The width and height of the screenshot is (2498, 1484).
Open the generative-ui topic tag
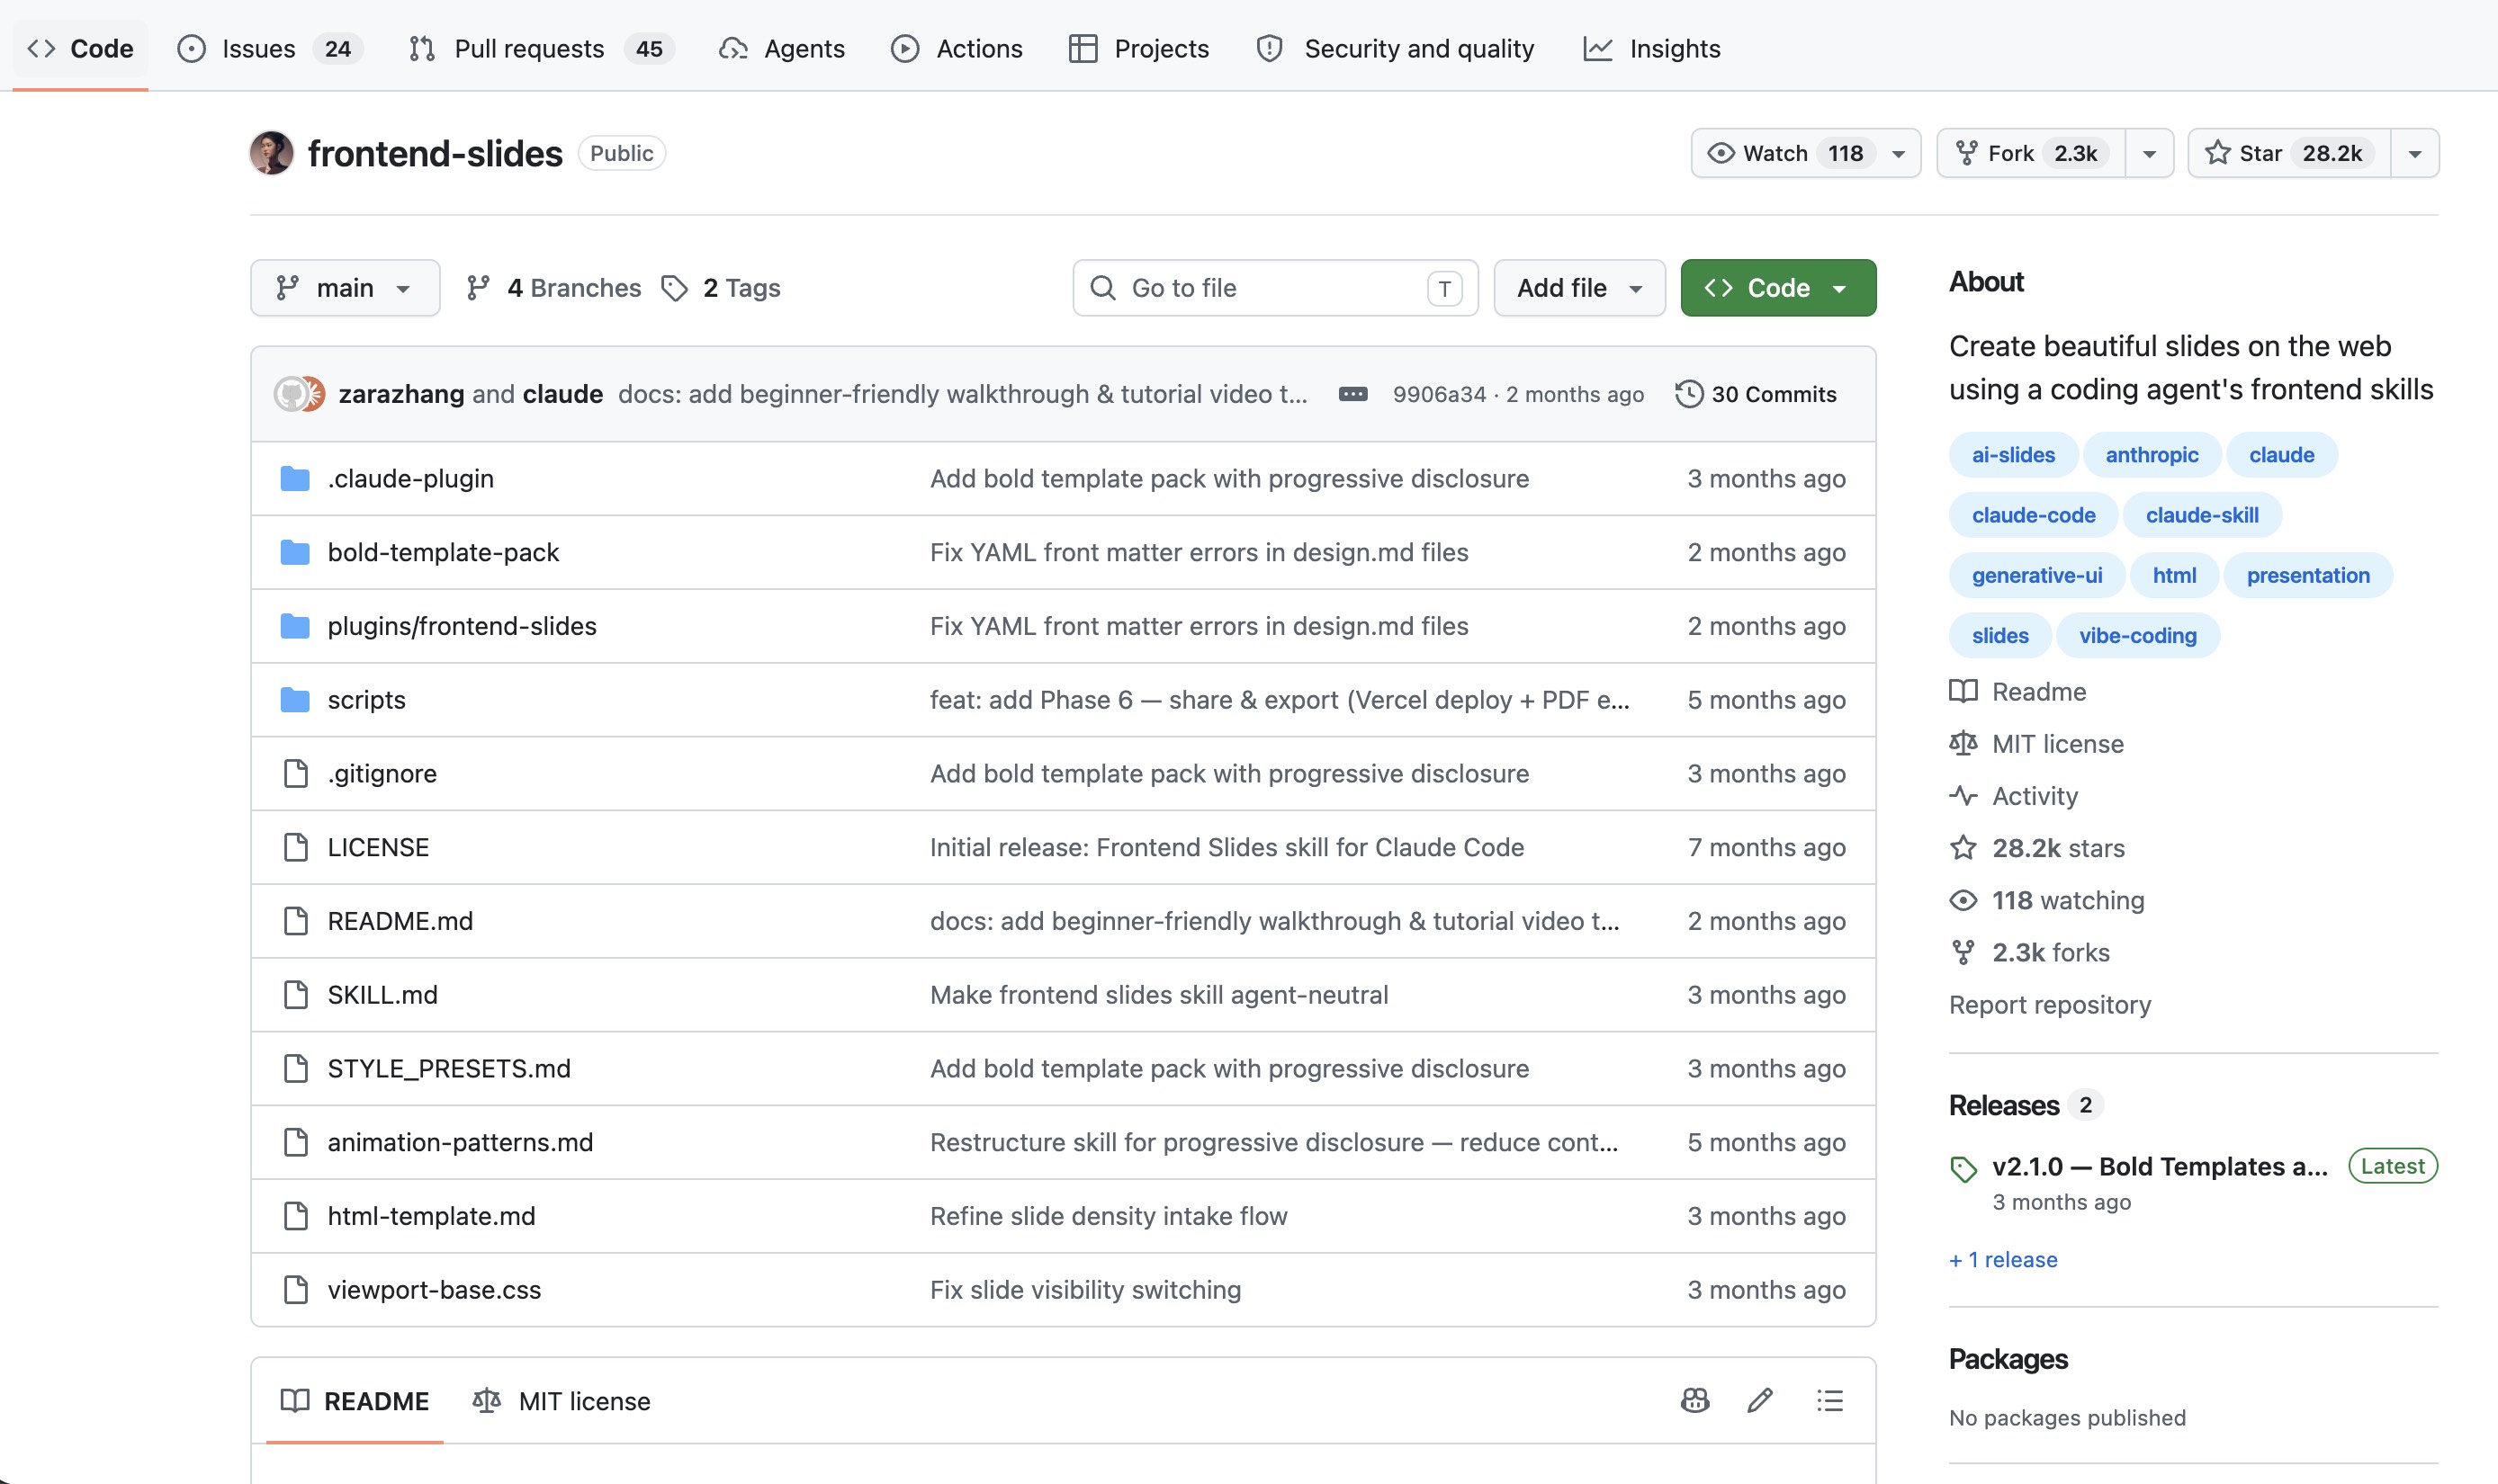tap(2036, 575)
